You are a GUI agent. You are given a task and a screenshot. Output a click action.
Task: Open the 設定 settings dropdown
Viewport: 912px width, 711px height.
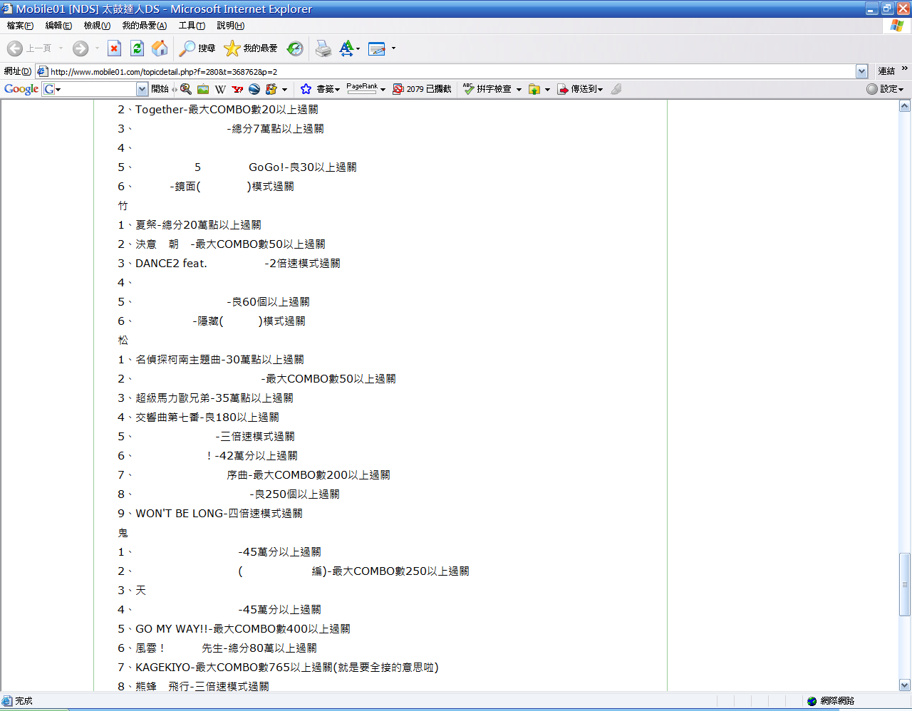coord(885,89)
